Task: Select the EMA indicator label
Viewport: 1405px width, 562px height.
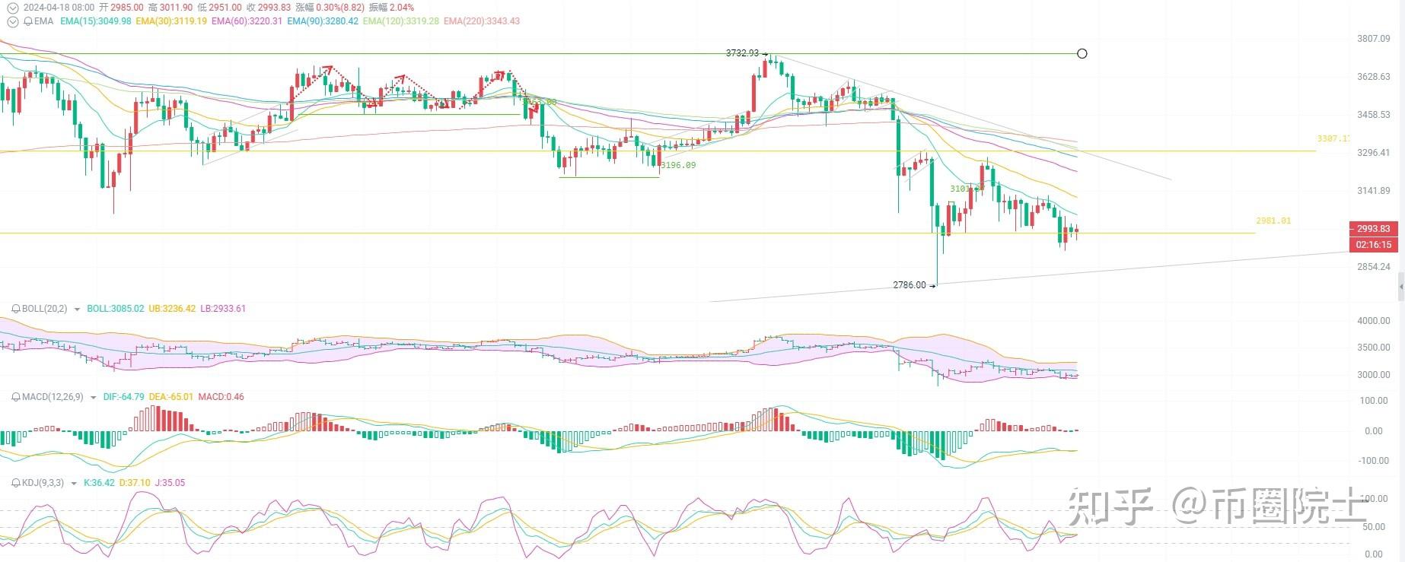Action: 44,21
